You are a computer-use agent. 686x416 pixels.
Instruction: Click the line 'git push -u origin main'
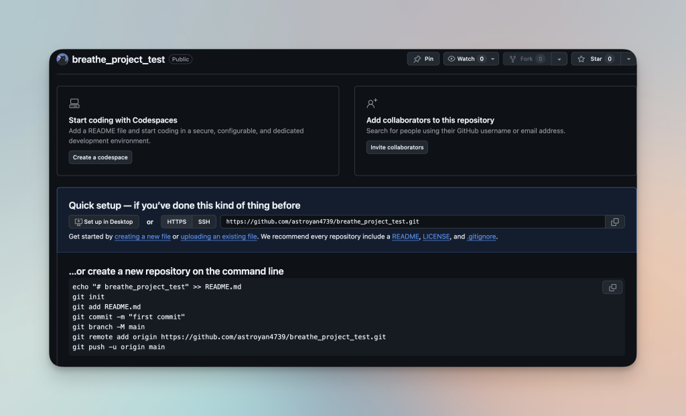point(119,347)
